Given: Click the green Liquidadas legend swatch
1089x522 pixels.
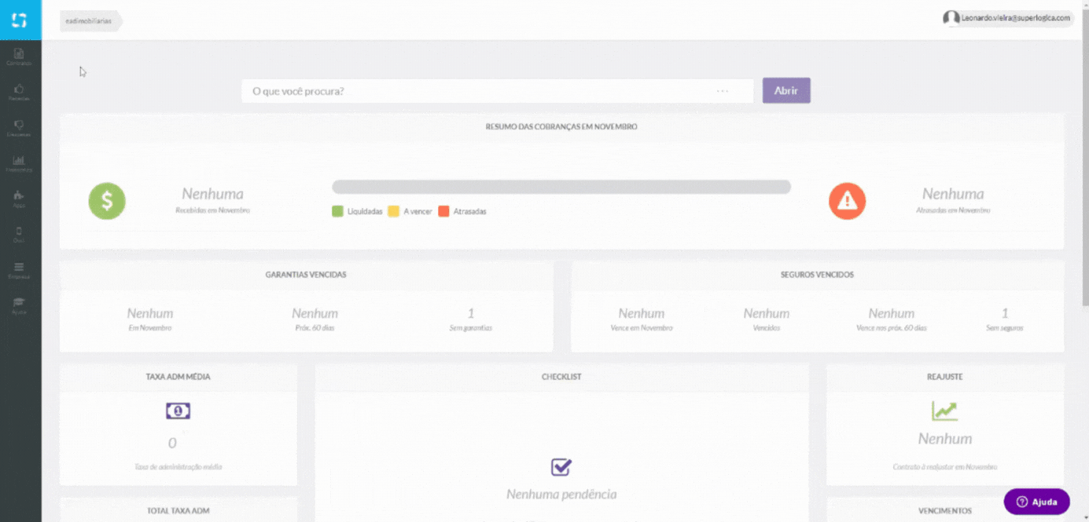Looking at the screenshot, I should point(337,211).
